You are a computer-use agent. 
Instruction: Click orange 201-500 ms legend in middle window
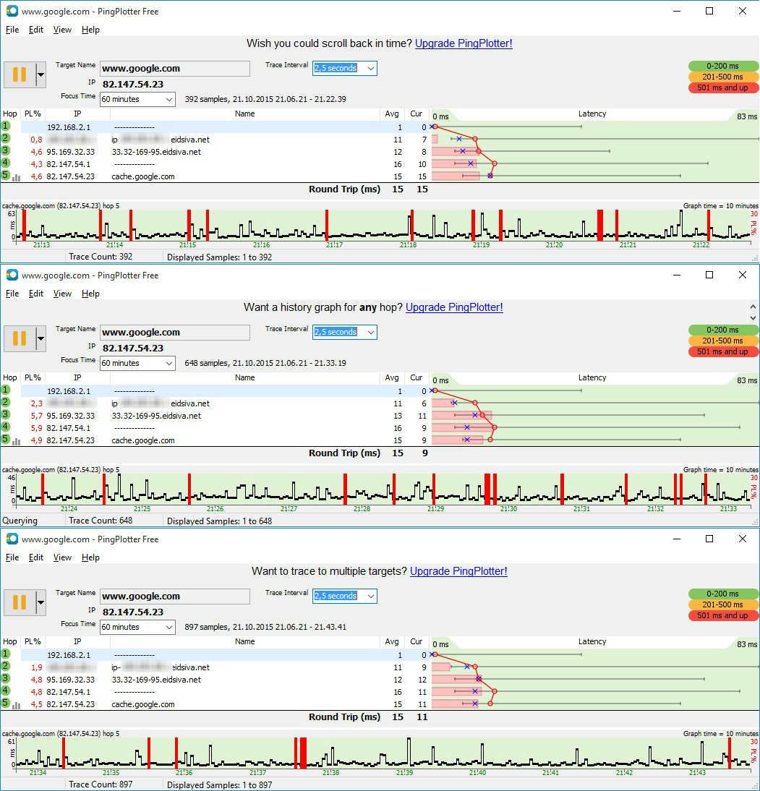[722, 341]
